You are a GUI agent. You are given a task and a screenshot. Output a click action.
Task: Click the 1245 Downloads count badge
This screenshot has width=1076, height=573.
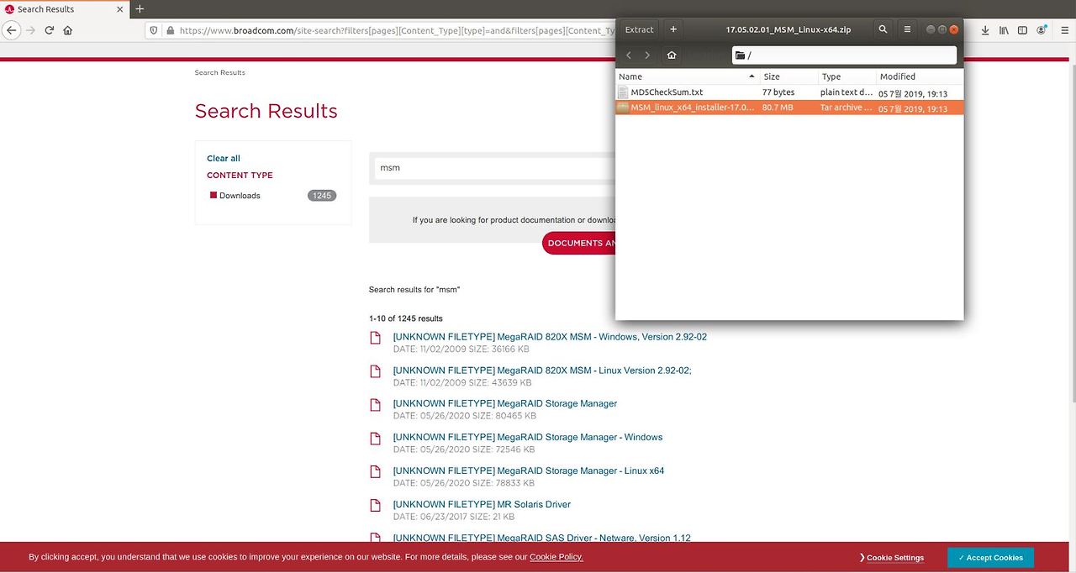tap(322, 196)
